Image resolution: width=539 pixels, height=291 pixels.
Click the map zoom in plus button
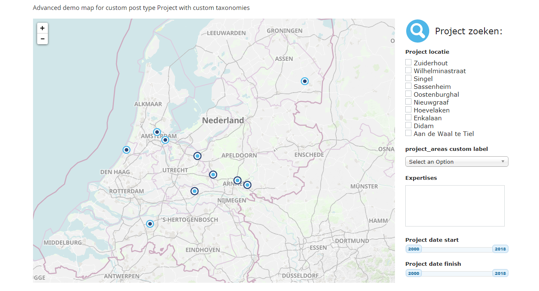point(43,28)
